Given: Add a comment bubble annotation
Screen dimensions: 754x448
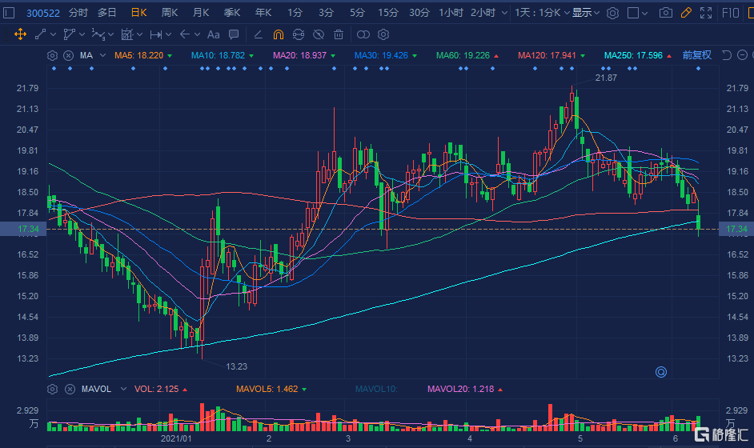Looking at the screenshot, I should pos(234,34).
